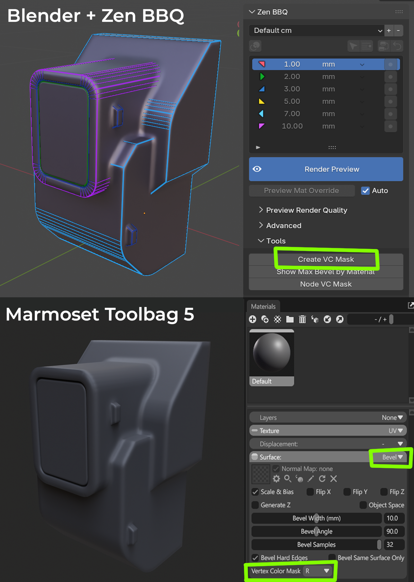The height and width of the screenshot is (582, 414).
Task: Toggle the dot button on 1.00 mm row
Action: [x=391, y=64]
